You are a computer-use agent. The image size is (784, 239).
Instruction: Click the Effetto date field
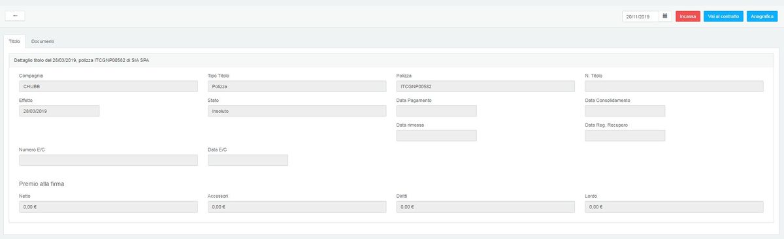(59, 111)
